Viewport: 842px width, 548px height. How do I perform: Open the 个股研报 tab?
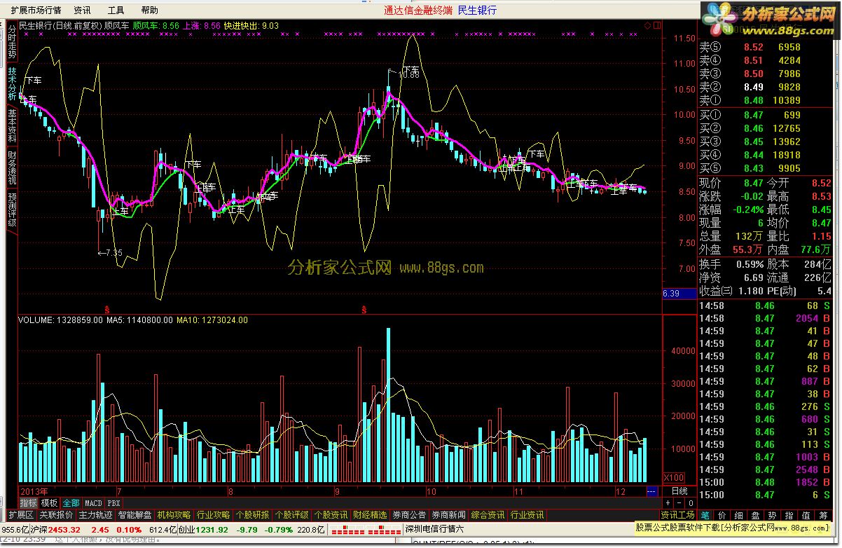[252, 515]
